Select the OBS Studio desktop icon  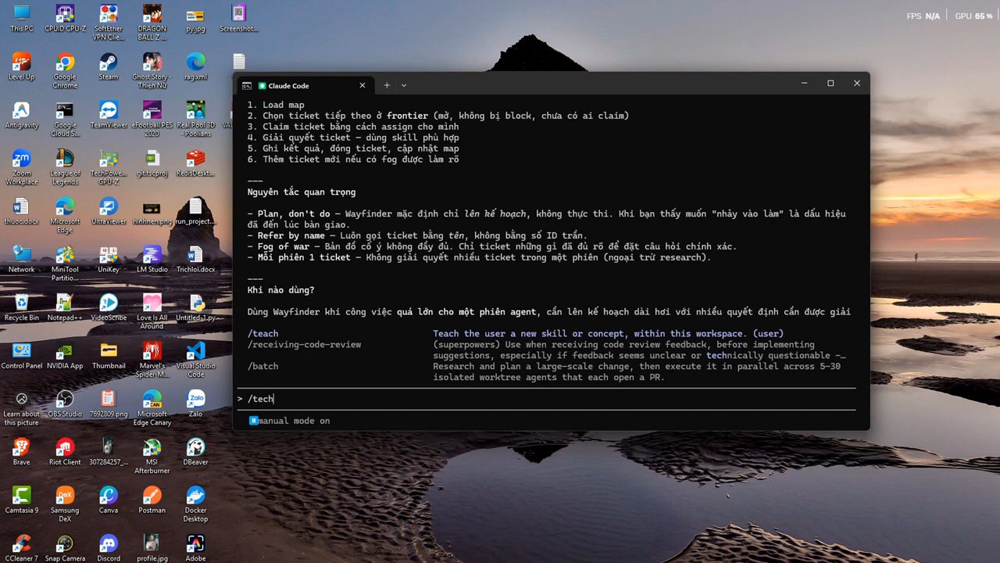(65, 403)
